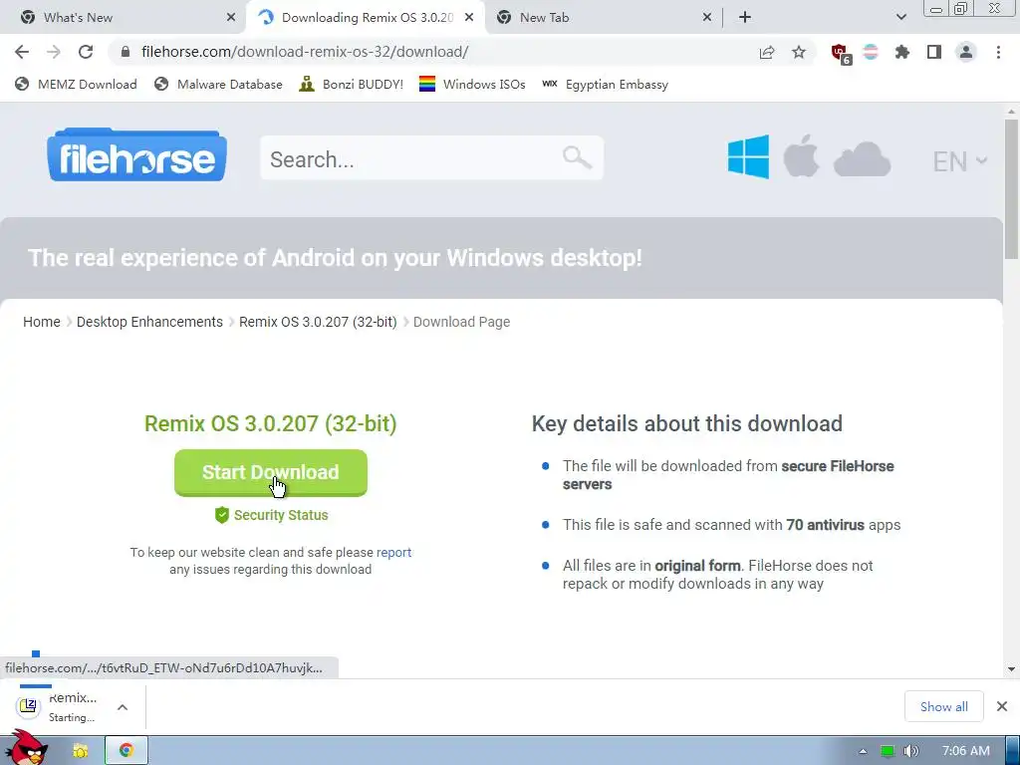Click the page vertical scrollbar thumb

click(1011, 188)
